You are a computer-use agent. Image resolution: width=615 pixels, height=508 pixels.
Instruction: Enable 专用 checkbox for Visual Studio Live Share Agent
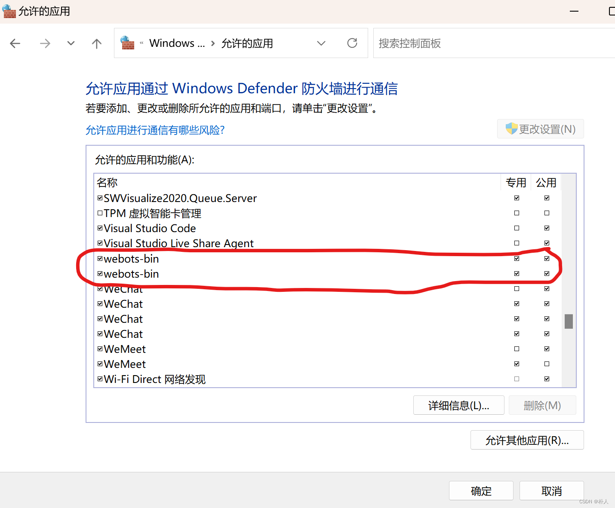517,243
